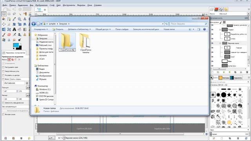
Task: Enable Во всех слоях checkbox
Action: point(3,114)
